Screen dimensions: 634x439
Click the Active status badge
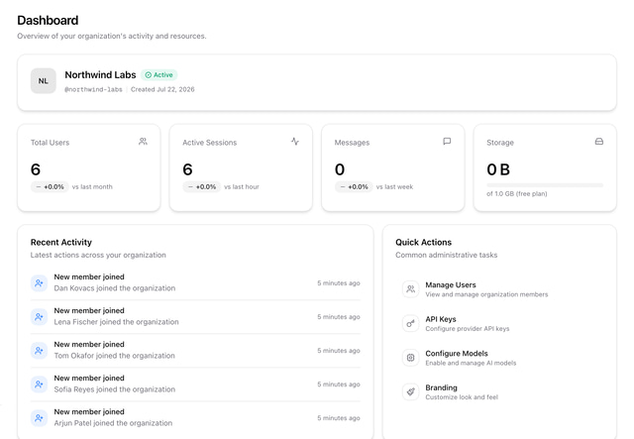click(158, 75)
